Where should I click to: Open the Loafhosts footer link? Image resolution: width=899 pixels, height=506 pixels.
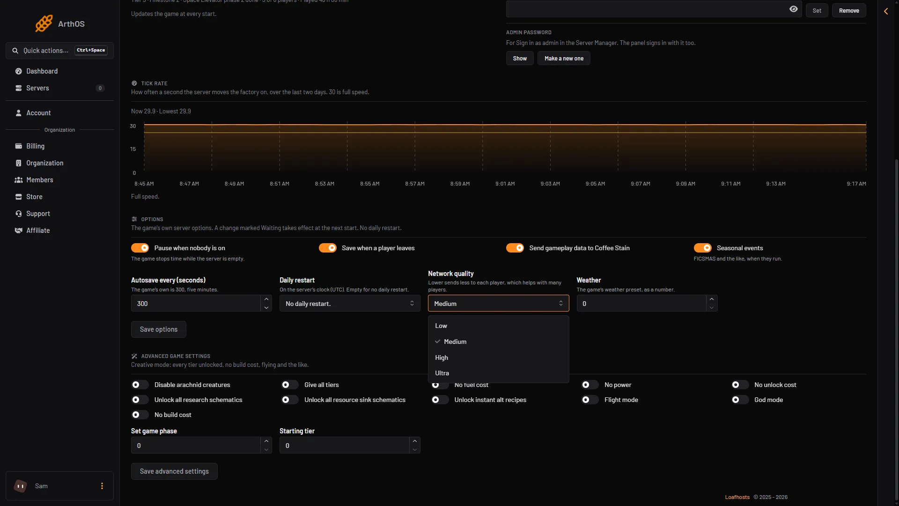(737, 497)
